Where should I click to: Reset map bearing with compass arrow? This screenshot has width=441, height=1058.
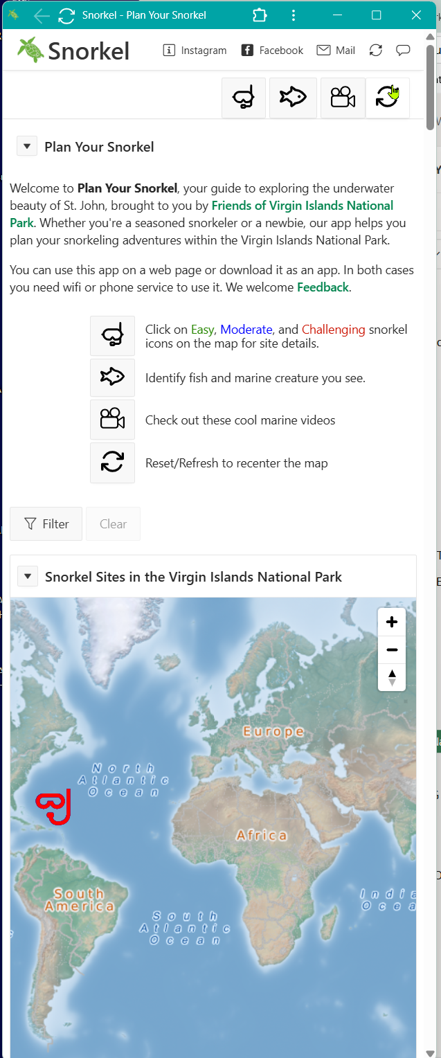[x=392, y=677]
